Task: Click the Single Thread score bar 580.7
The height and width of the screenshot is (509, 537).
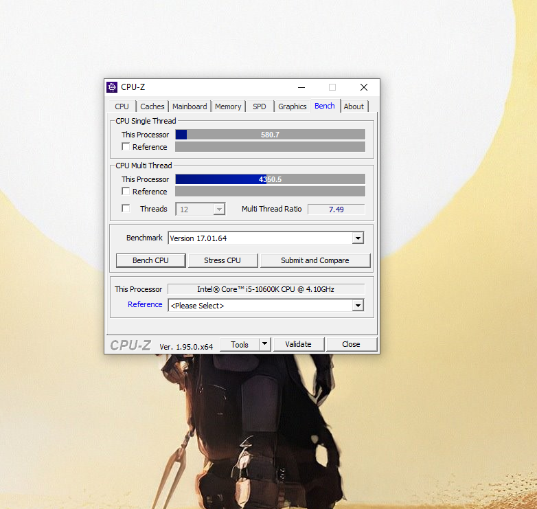Action: 270,135
